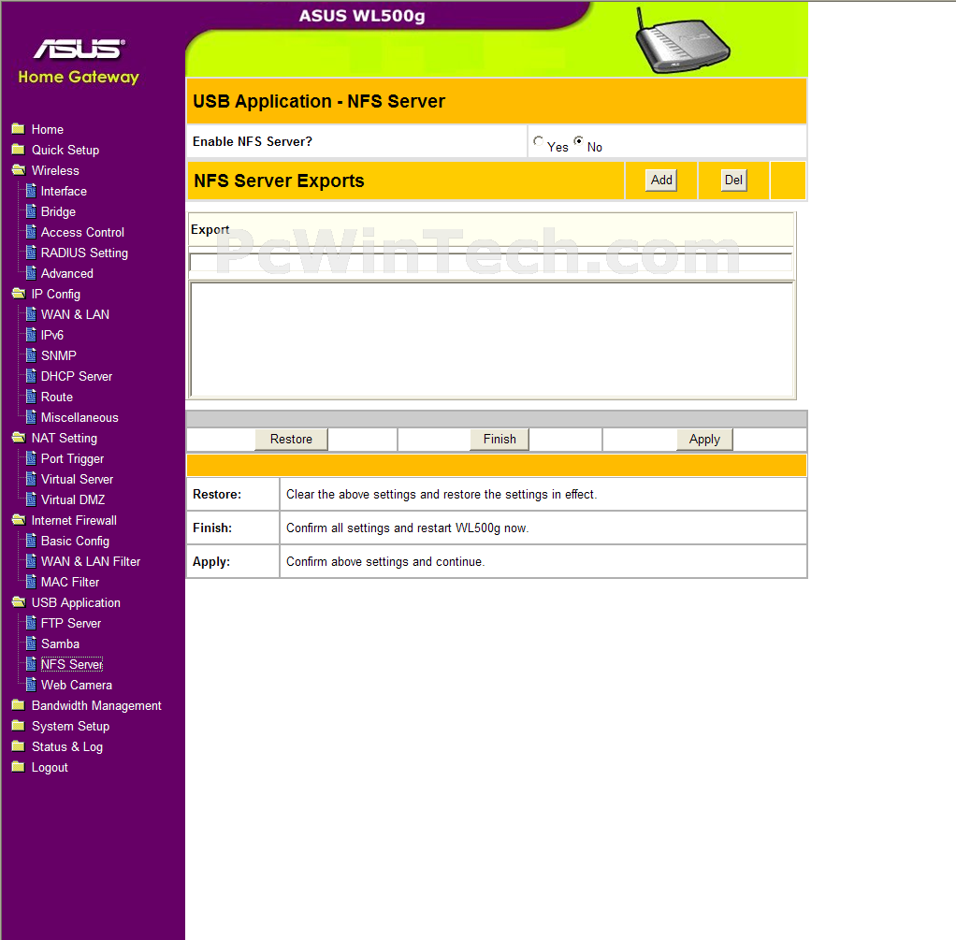Collapse the Internet Firewall folder
This screenshot has height=940, width=956.
click(x=19, y=520)
